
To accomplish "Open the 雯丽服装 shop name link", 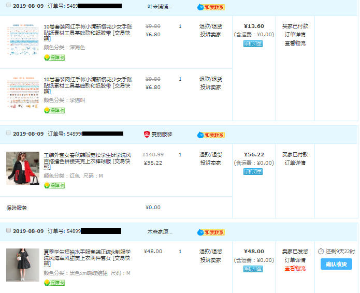I will (x=162, y=135).
